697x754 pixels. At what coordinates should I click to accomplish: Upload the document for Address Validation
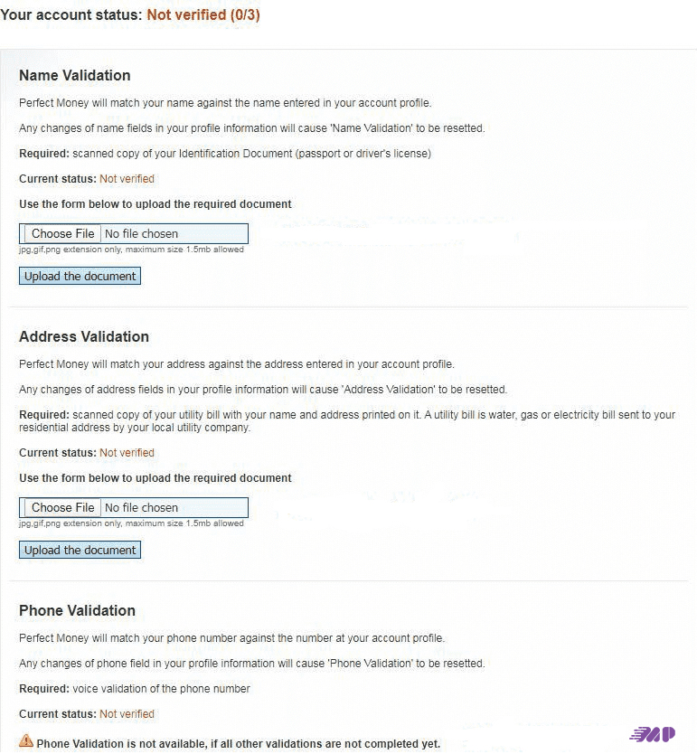[x=80, y=550]
